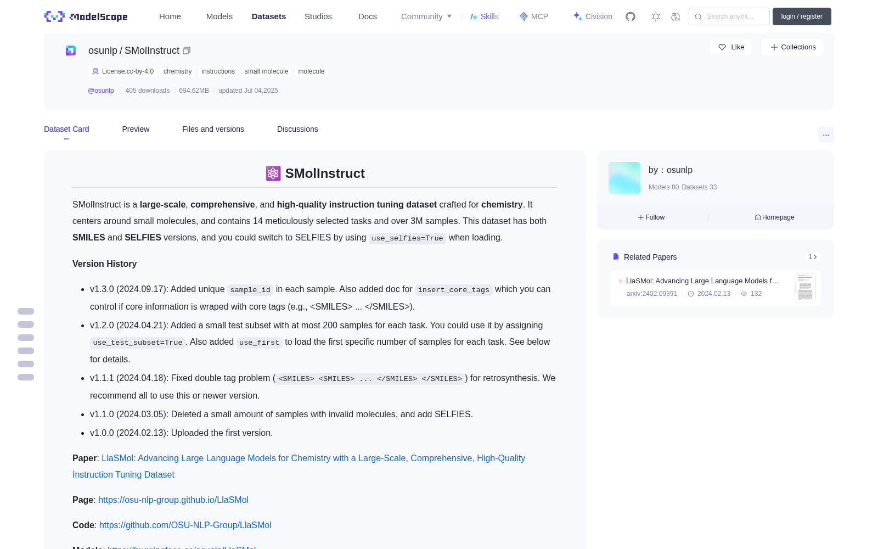Screen dimensions: 878x549
Task: Add the dataset to Collections
Action: click(x=792, y=47)
